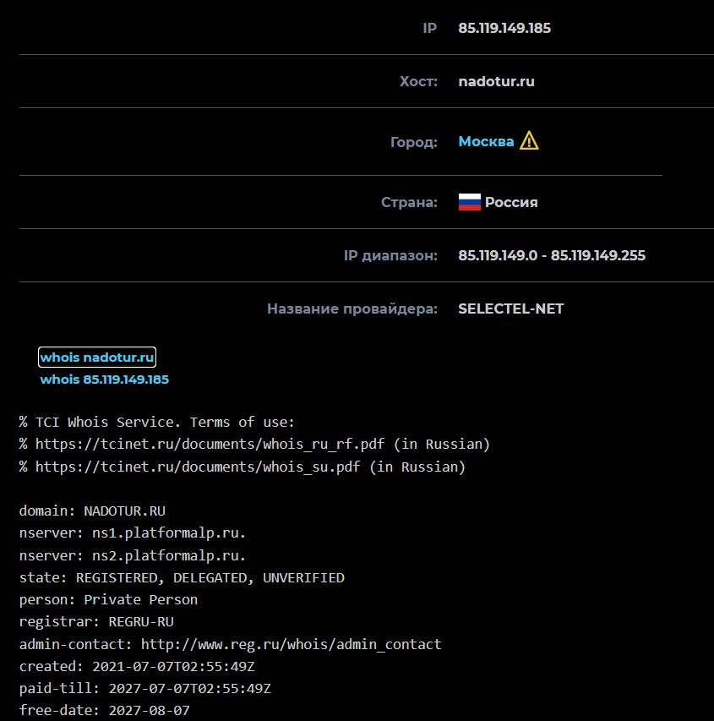This screenshot has height=721, width=714.
Task: Select the IP value 85.119.149.185
Action: click(504, 28)
